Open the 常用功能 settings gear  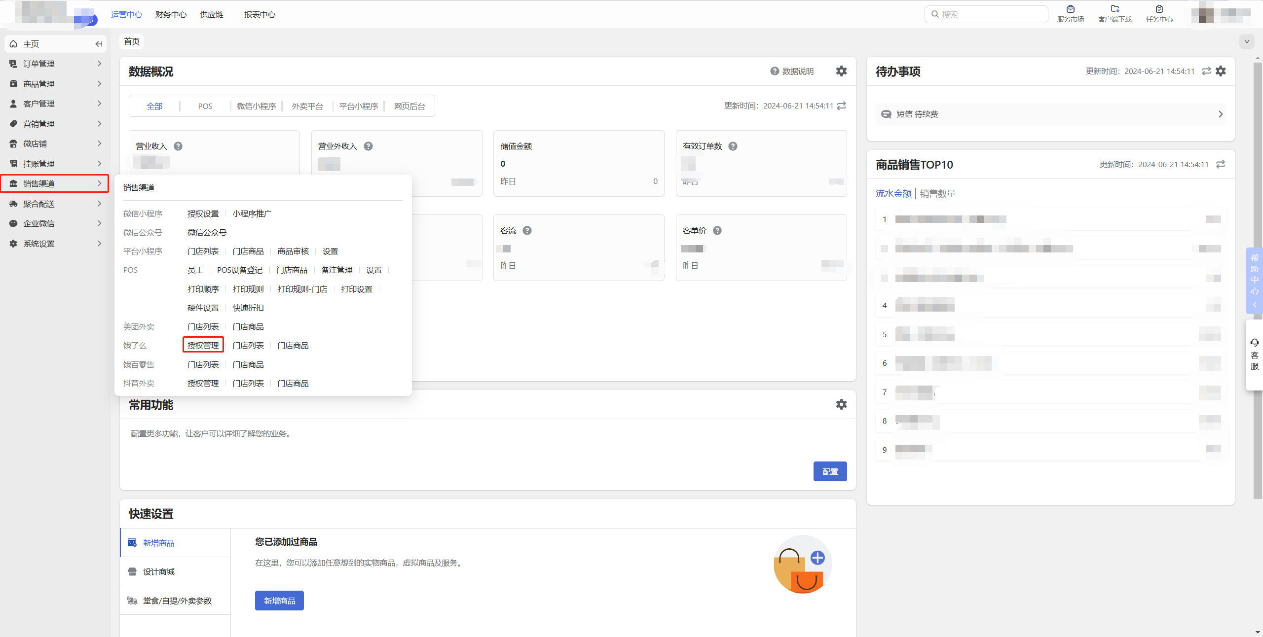[x=841, y=404]
